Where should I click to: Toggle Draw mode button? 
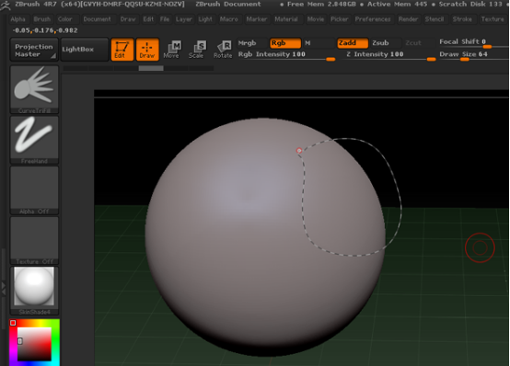[x=147, y=50]
